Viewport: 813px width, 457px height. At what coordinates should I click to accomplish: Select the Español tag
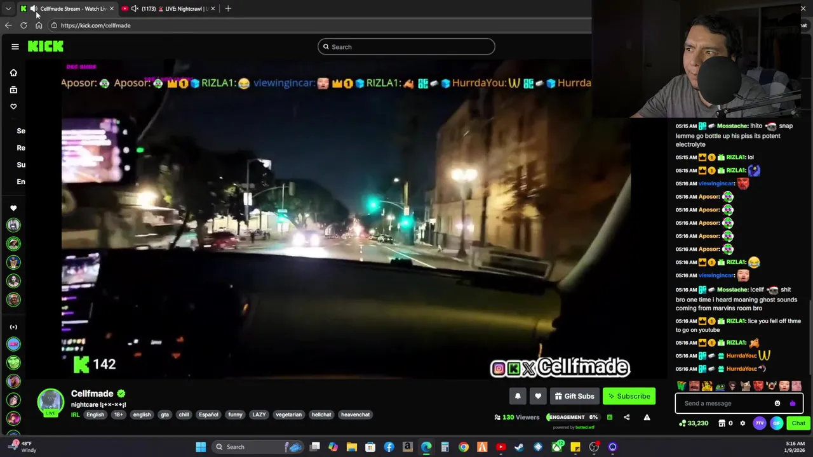point(208,414)
